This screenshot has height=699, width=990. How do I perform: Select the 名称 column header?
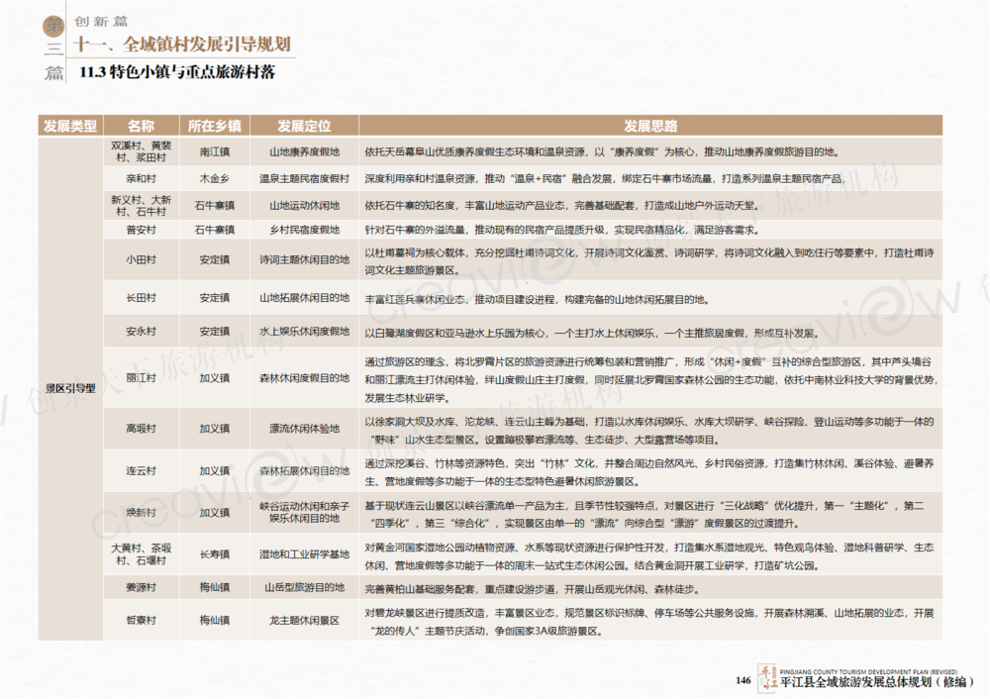(141, 126)
